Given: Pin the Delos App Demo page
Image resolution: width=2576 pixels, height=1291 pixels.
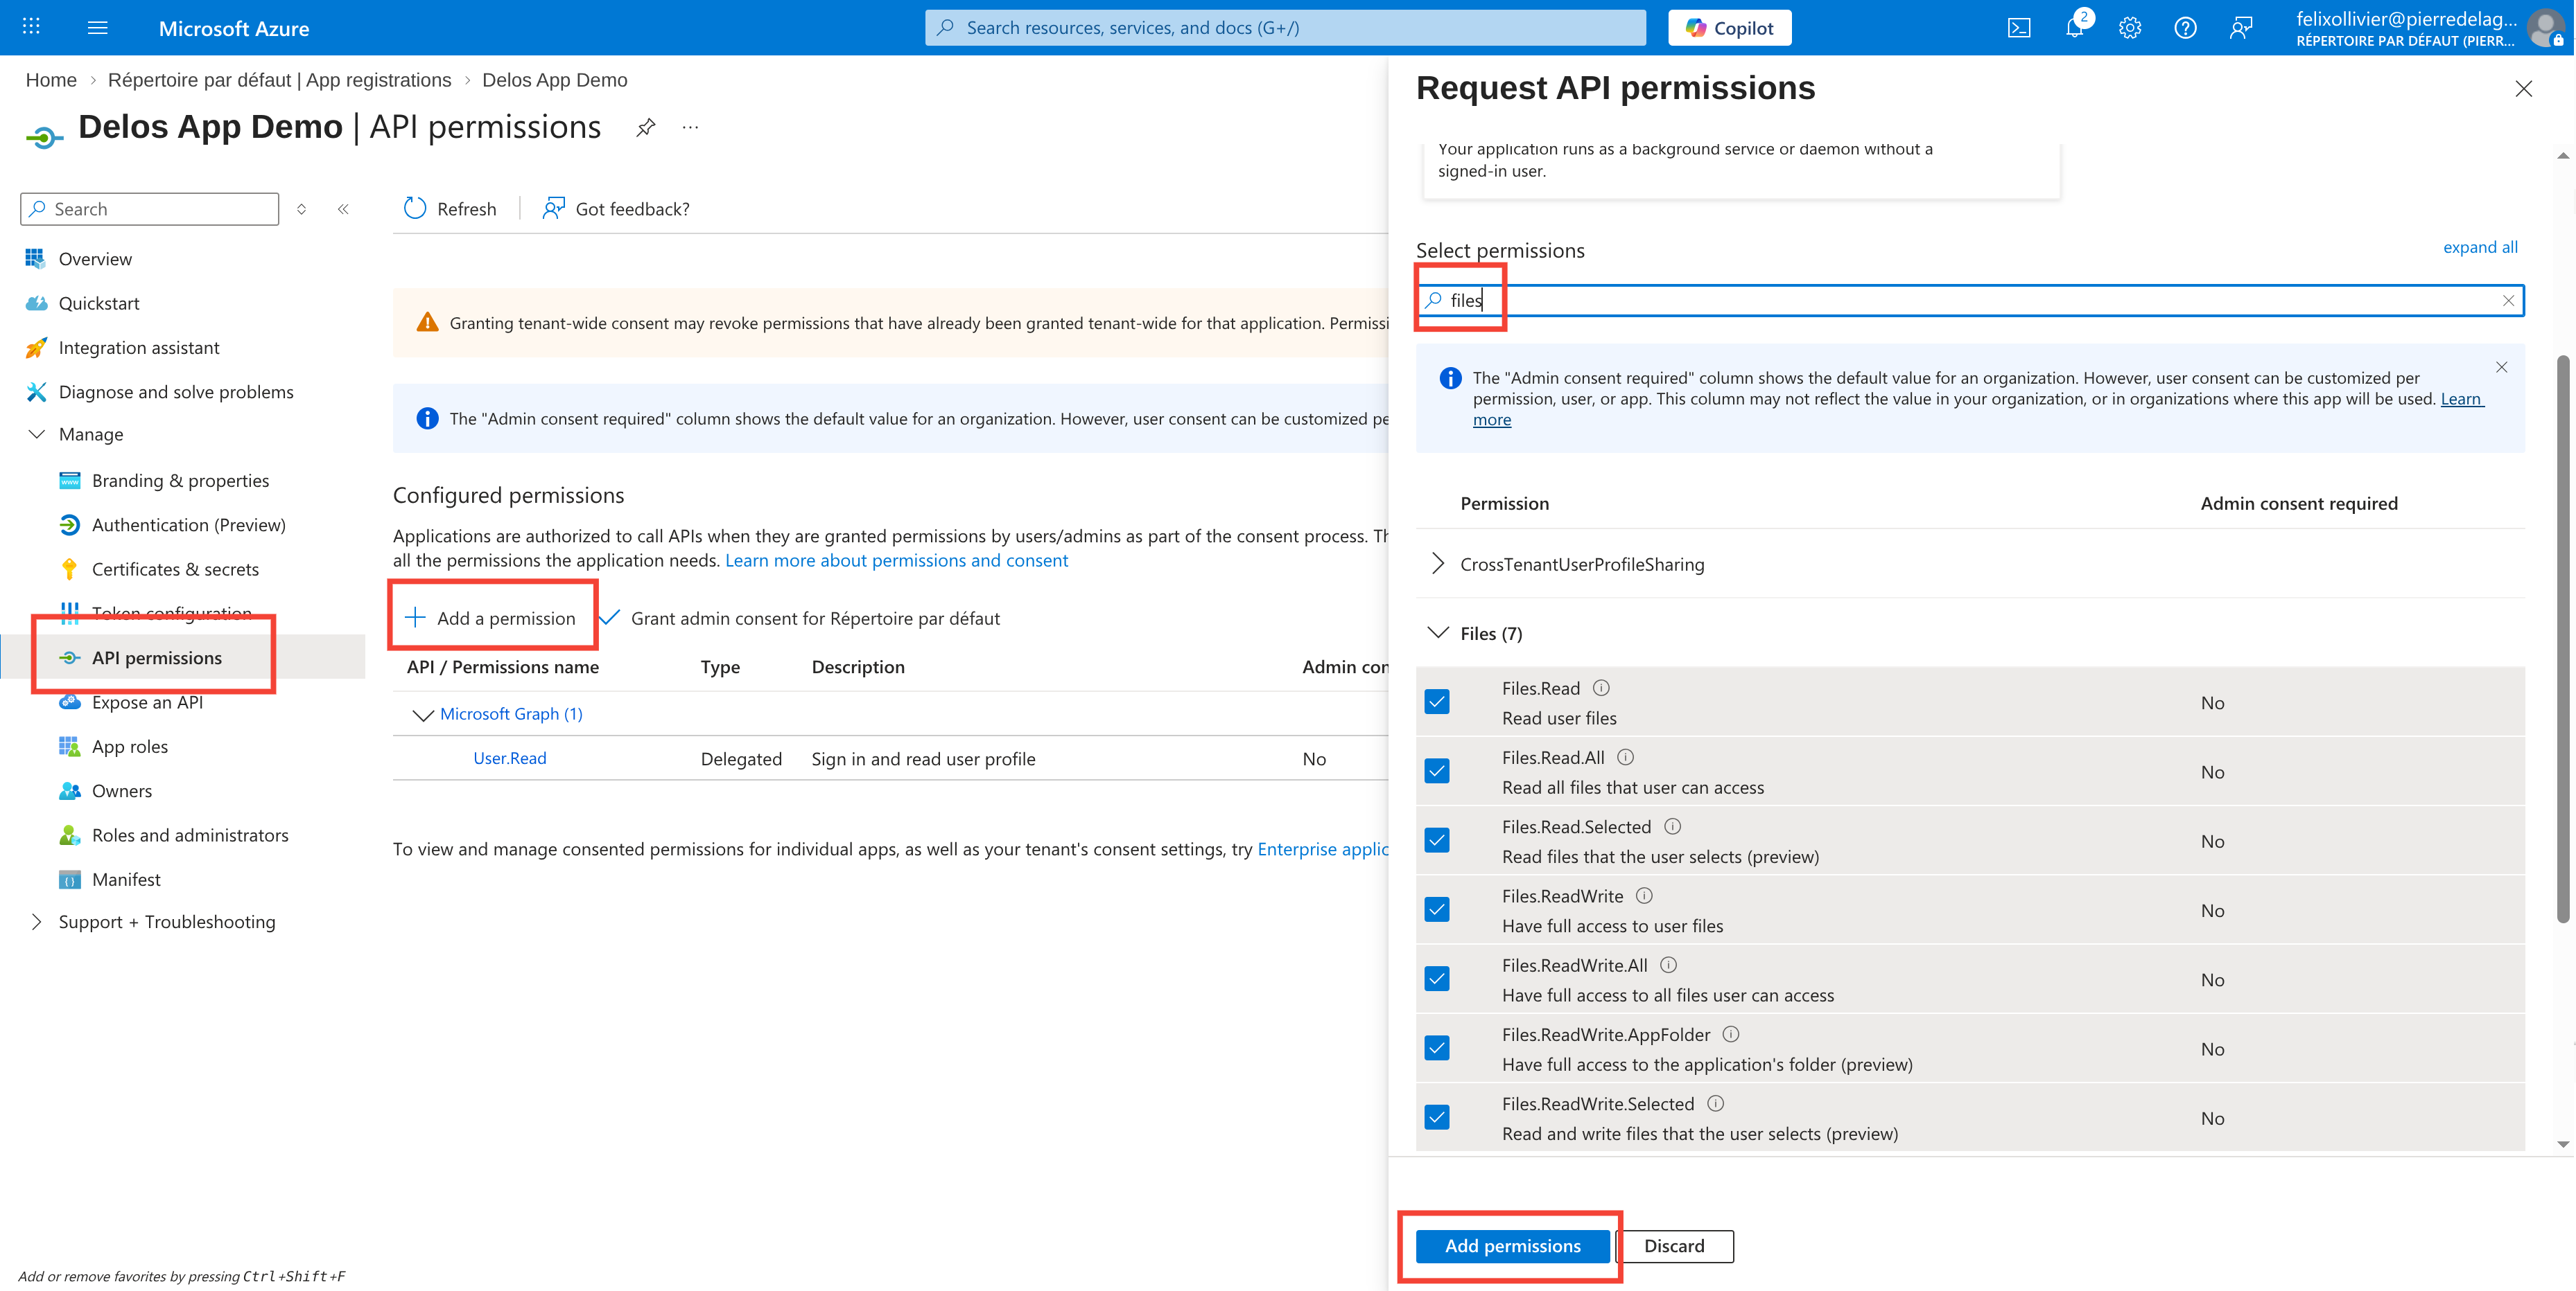Looking at the screenshot, I should pos(646,128).
